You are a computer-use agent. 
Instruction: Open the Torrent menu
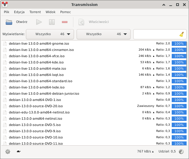pyautogui.click(x=35, y=12)
